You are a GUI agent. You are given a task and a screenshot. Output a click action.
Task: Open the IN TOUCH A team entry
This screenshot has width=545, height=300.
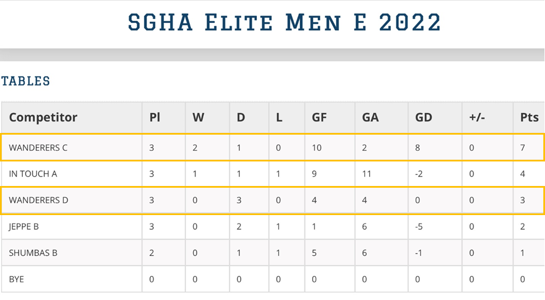tap(33, 174)
